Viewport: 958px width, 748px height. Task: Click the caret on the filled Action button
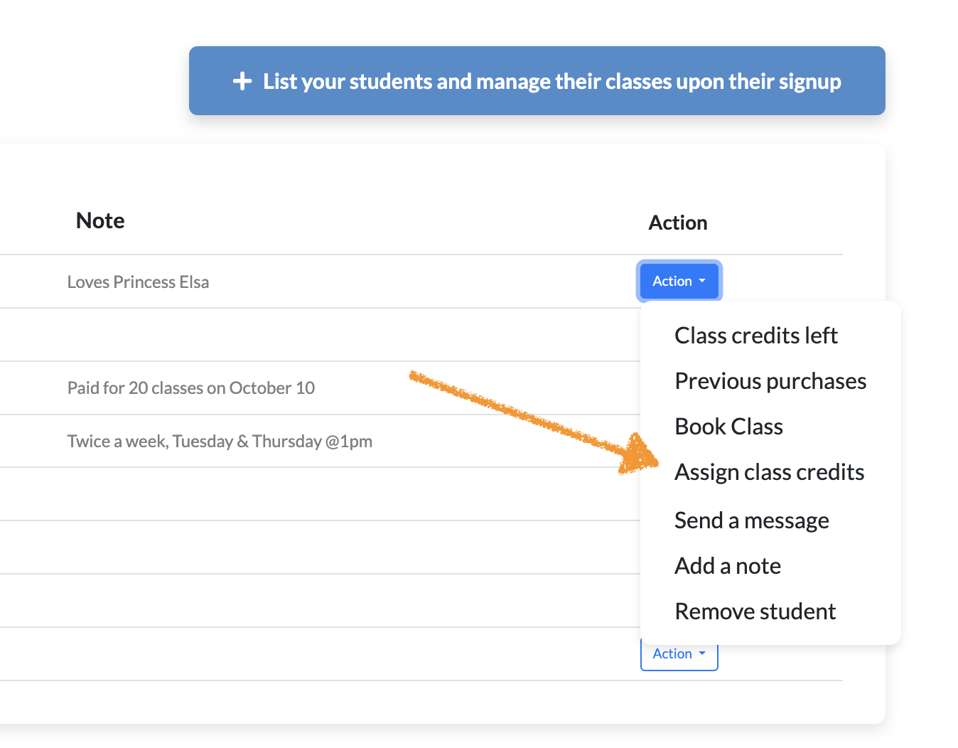(x=702, y=281)
